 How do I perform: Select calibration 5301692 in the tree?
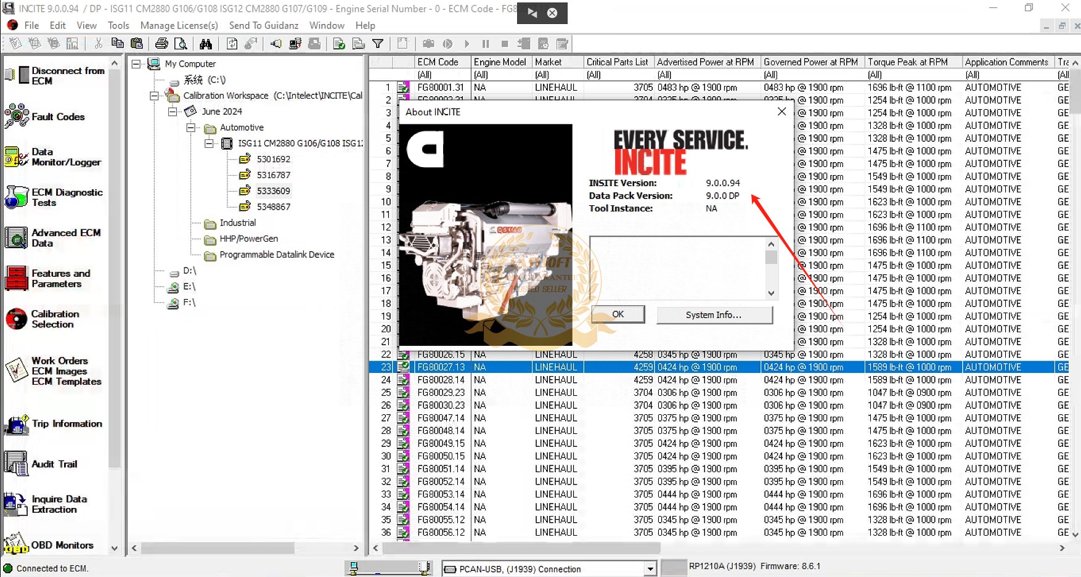point(273,159)
